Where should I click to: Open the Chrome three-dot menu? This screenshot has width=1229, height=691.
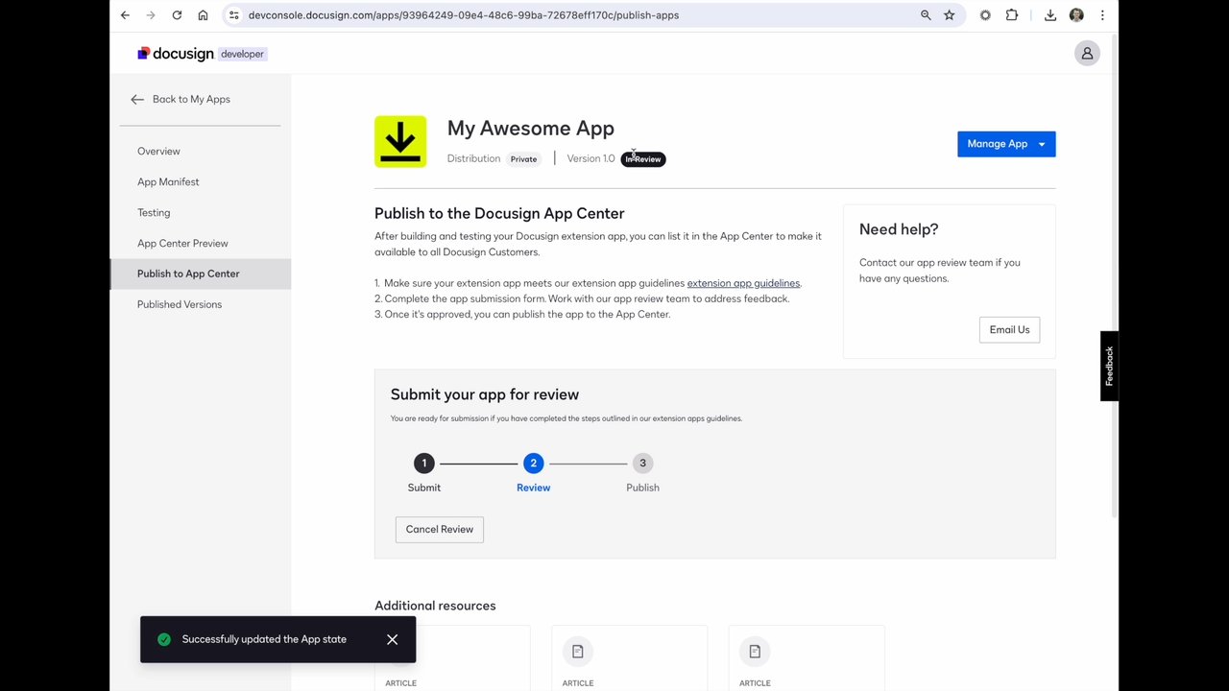tap(1102, 15)
